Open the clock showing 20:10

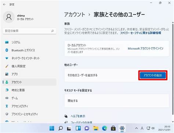[164, 128]
